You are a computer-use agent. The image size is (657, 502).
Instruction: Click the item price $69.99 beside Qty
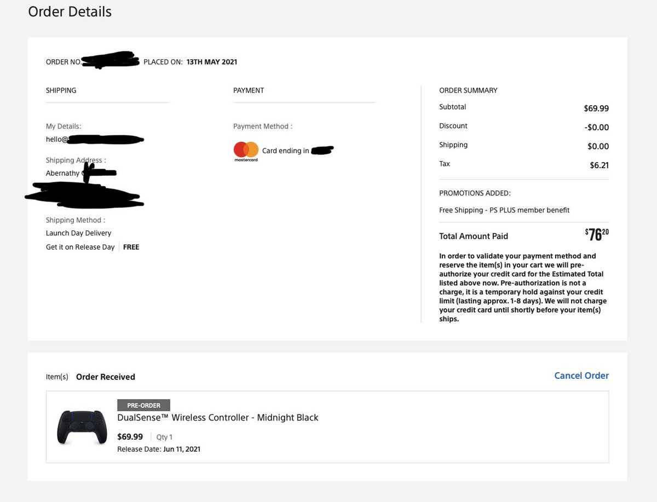130,437
